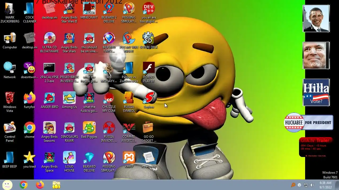Open the MINECRAFT desktop icon
Screen dimensions: 339x190
(x=89, y=11)
